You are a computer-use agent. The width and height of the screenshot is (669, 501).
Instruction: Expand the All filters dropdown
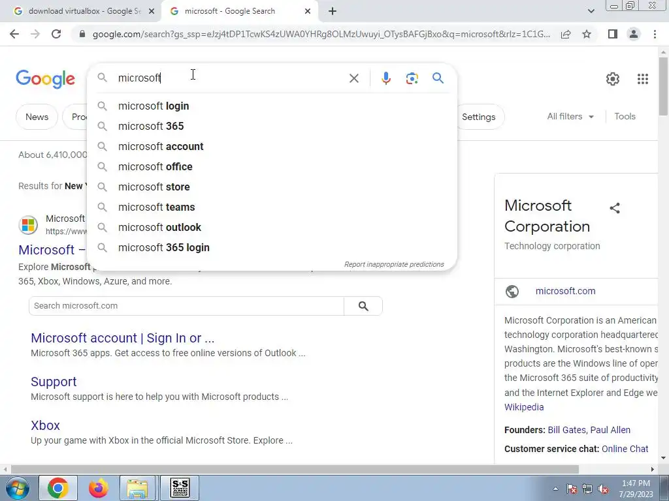pos(570,116)
